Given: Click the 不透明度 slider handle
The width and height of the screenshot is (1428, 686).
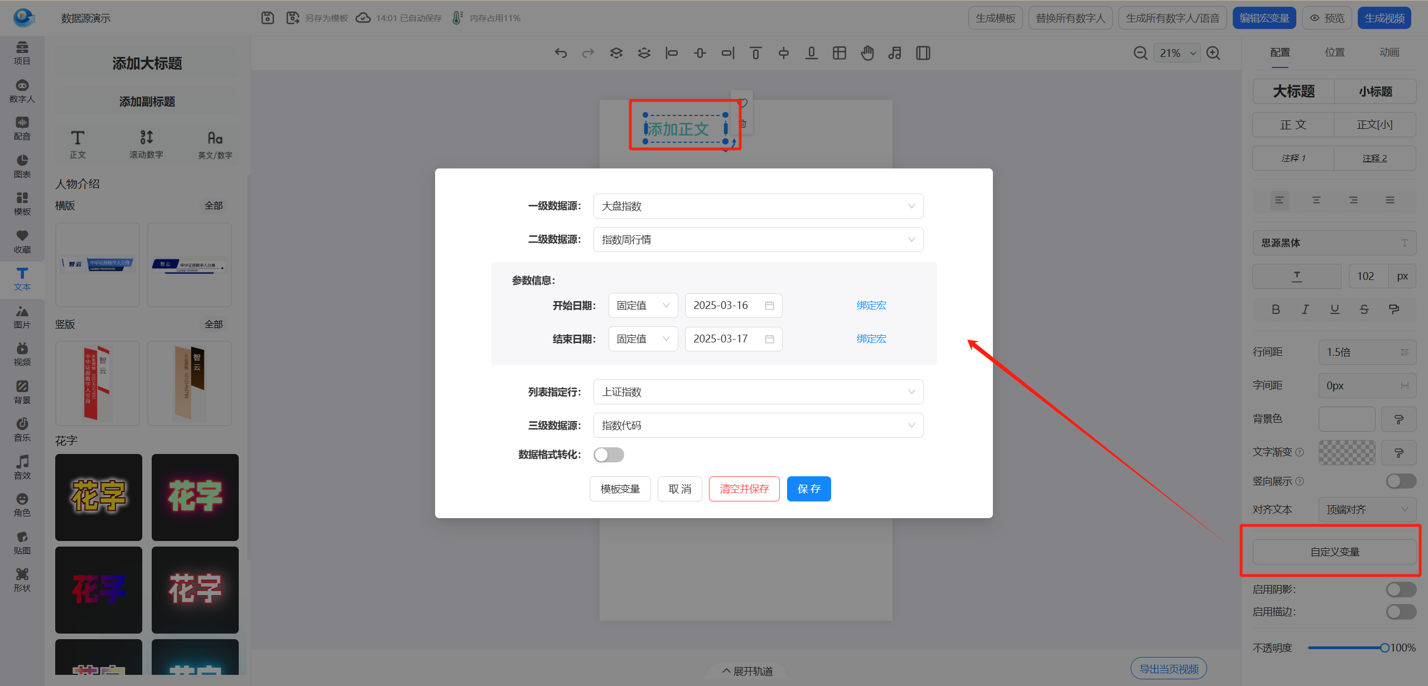Looking at the screenshot, I should pyautogui.click(x=1384, y=648).
